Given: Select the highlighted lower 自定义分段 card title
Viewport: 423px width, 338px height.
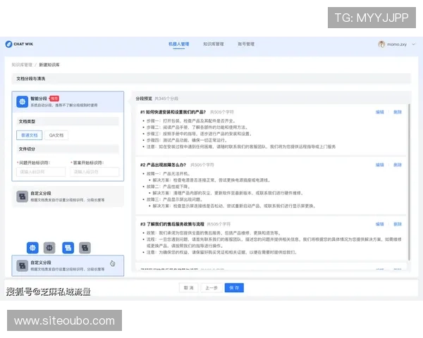Looking at the screenshot, I should coord(41,263).
